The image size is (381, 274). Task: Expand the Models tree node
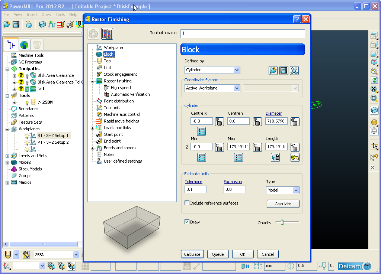click(7, 163)
